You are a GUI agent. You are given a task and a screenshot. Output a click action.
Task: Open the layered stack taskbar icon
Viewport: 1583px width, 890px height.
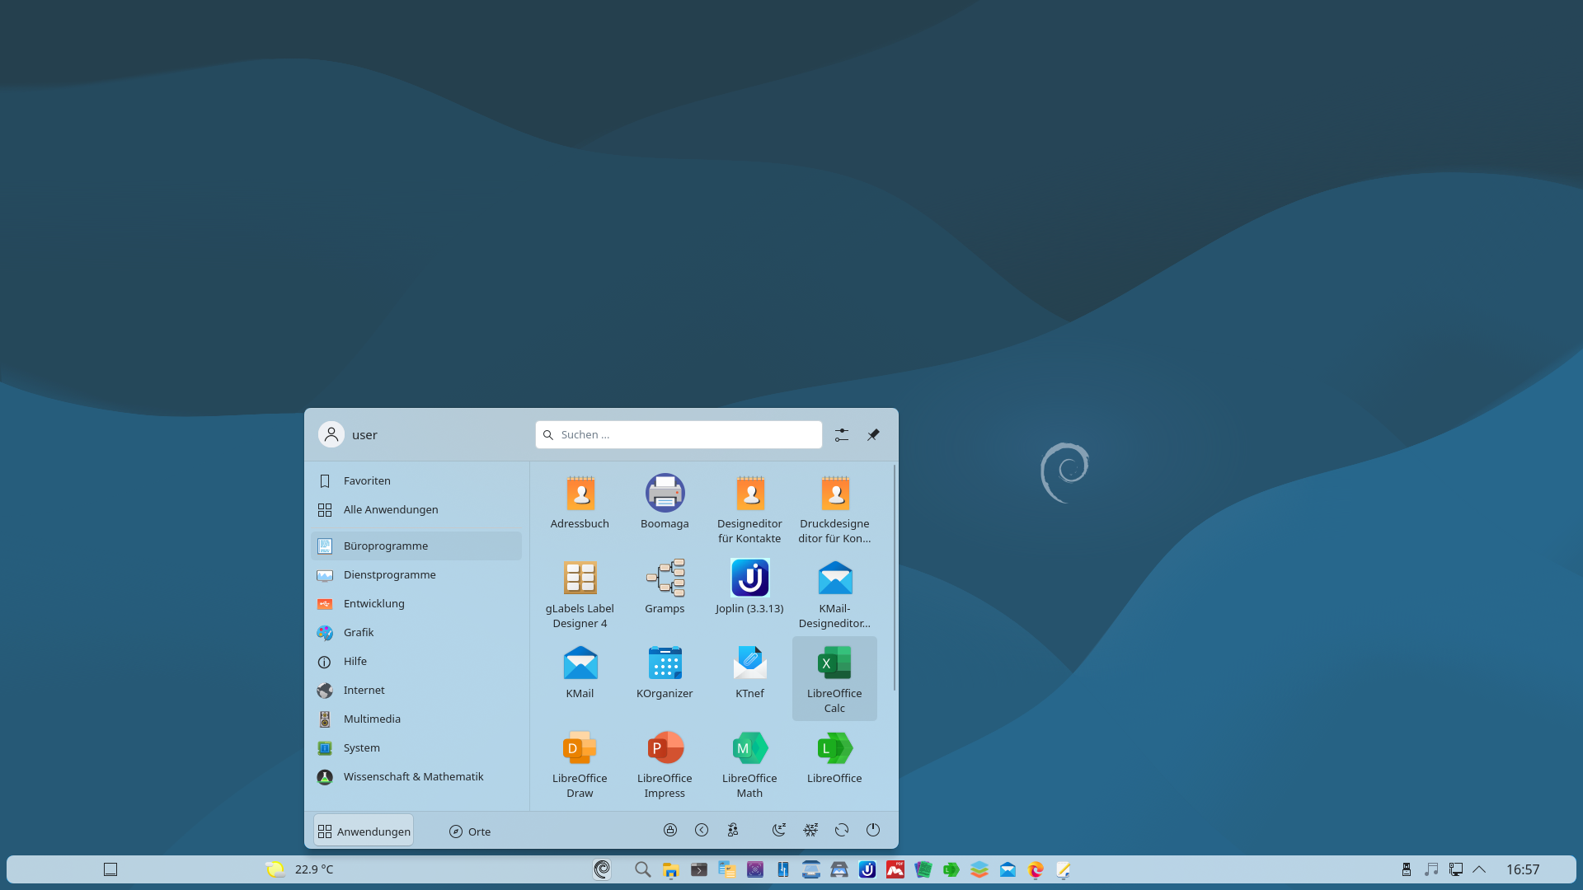click(979, 869)
